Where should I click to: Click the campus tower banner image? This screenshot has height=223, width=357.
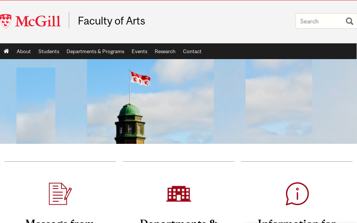[x=178, y=101]
